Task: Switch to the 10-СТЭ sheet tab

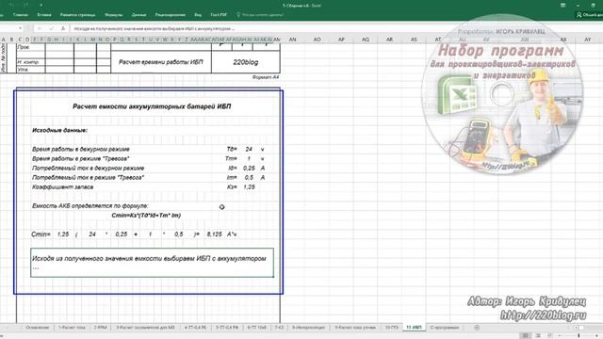Action: (x=392, y=328)
